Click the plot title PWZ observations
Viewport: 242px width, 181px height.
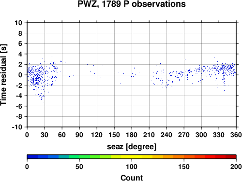click(x=132, y=4)
